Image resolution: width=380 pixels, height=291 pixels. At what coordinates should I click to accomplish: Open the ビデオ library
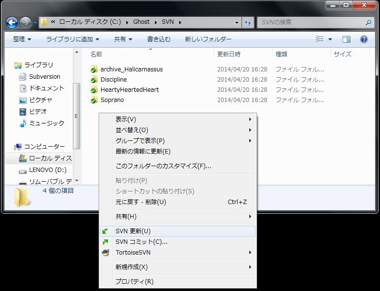[x=38, y=111]
